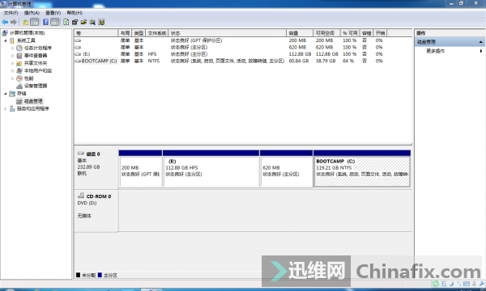Select the 任务计划程序 clock icon
Image resolution: width=486 pixels, height=291 pixels.
[19, 48]
